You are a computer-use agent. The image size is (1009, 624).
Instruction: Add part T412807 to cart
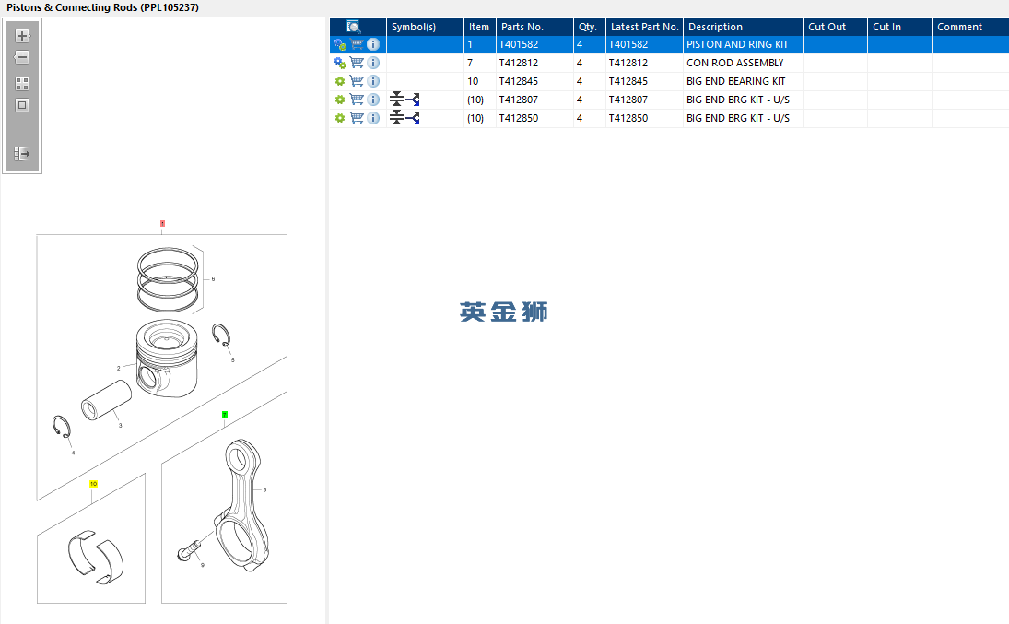pyautogui.click(x=357, y=100)
